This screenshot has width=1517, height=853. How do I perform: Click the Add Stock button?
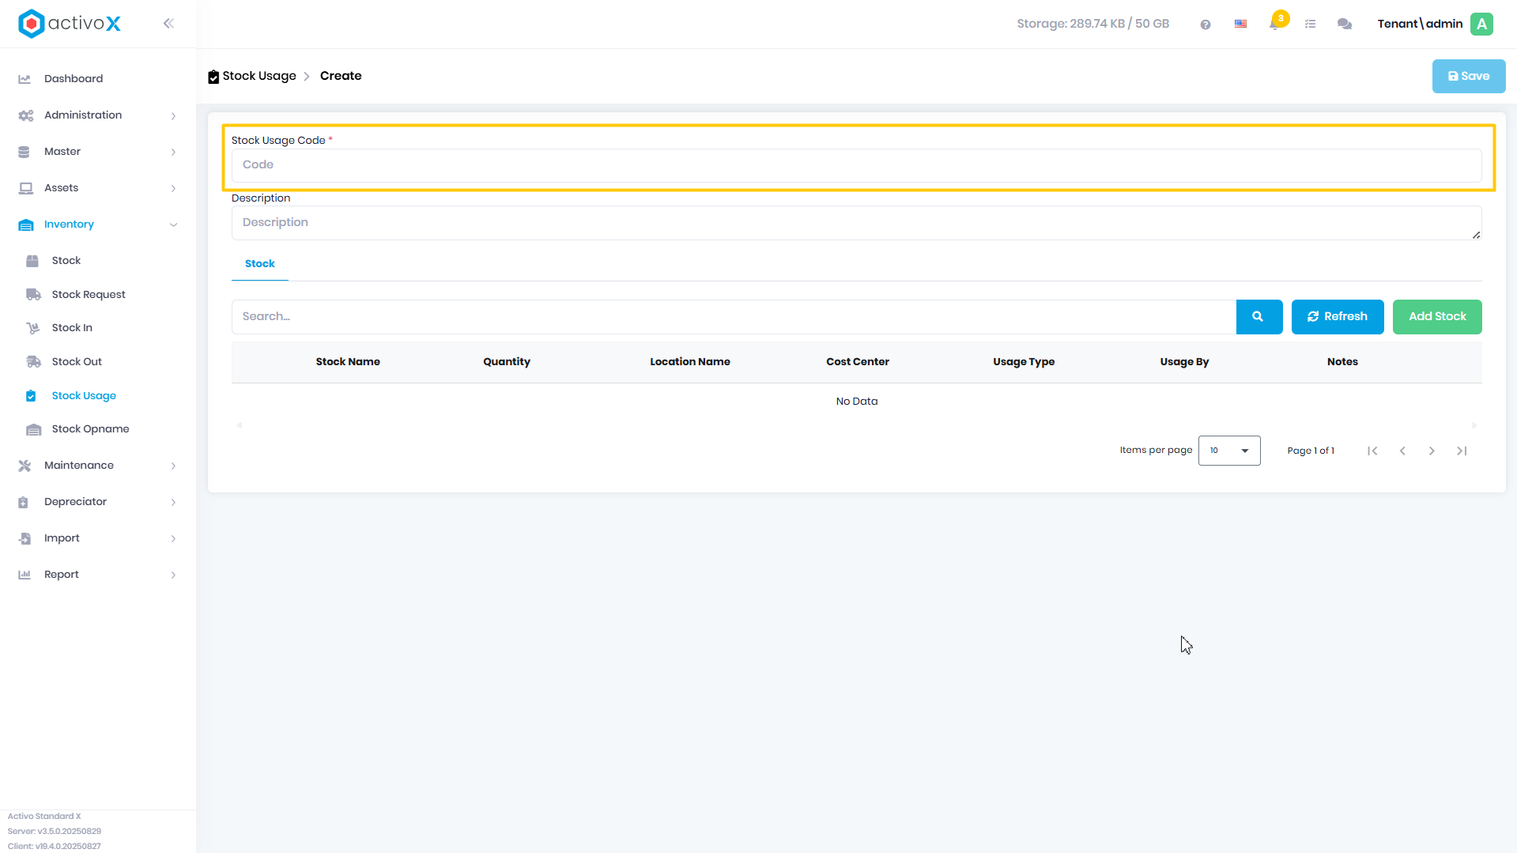point(1437,317)
